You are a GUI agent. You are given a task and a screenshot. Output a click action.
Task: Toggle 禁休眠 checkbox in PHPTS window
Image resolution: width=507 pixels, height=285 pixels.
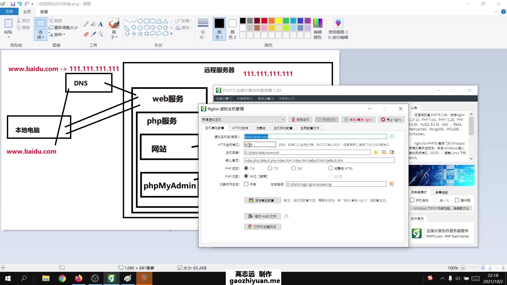click(457, 200)
